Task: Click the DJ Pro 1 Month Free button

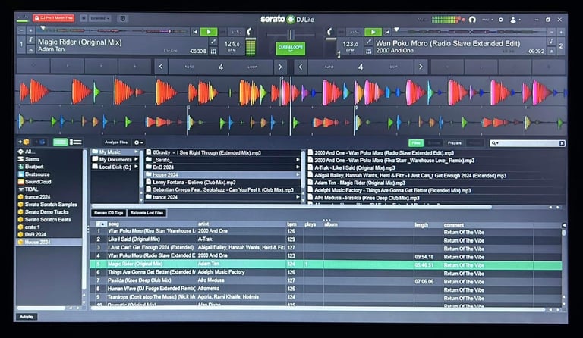Action: tap(54, 17)
